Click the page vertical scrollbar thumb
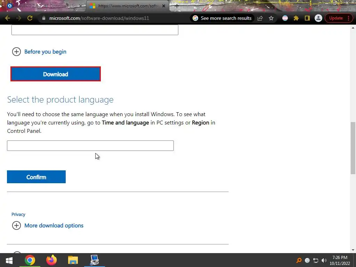Viewport: 356px width, 267px height. point(353,148)
